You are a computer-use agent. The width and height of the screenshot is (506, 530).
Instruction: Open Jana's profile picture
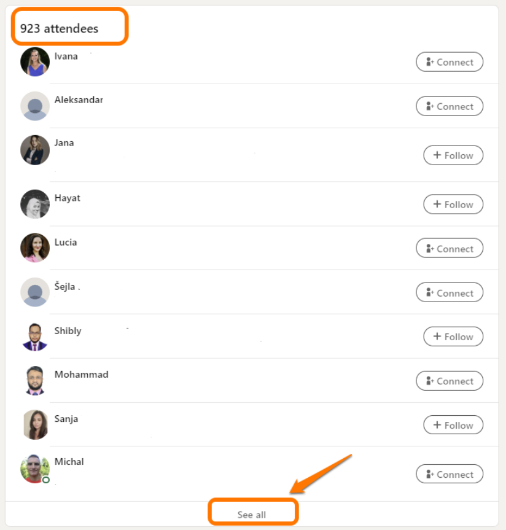click(x=35, y=150)
